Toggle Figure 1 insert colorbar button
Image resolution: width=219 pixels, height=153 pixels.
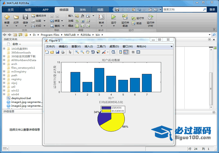121,52
